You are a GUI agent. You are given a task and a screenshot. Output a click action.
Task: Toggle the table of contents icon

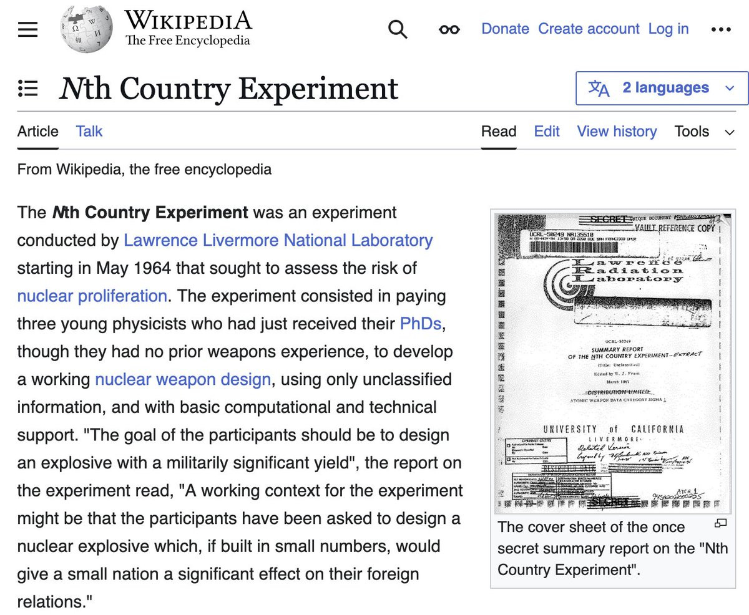tap(27, 88)
